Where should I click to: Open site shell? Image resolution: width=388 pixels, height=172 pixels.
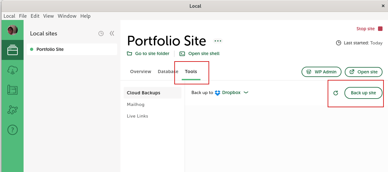coord(200,53)
